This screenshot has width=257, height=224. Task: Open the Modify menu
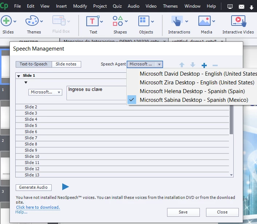[x=80, y=6]
